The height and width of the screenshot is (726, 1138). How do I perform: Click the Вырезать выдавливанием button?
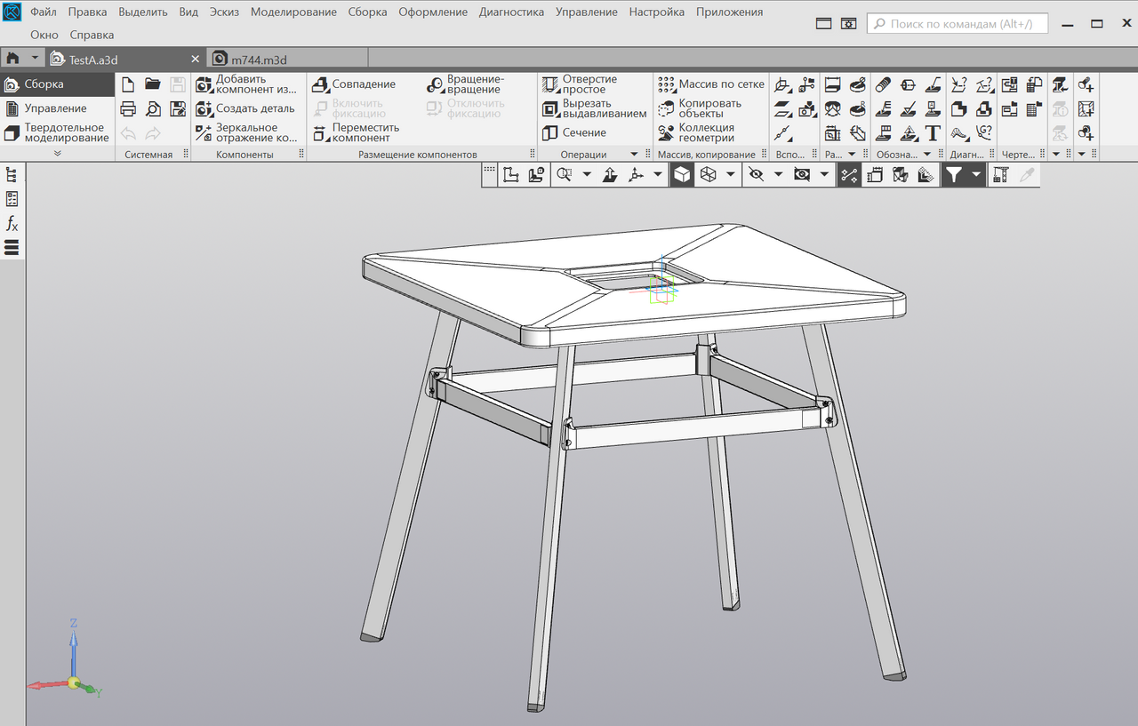[595, 108]
